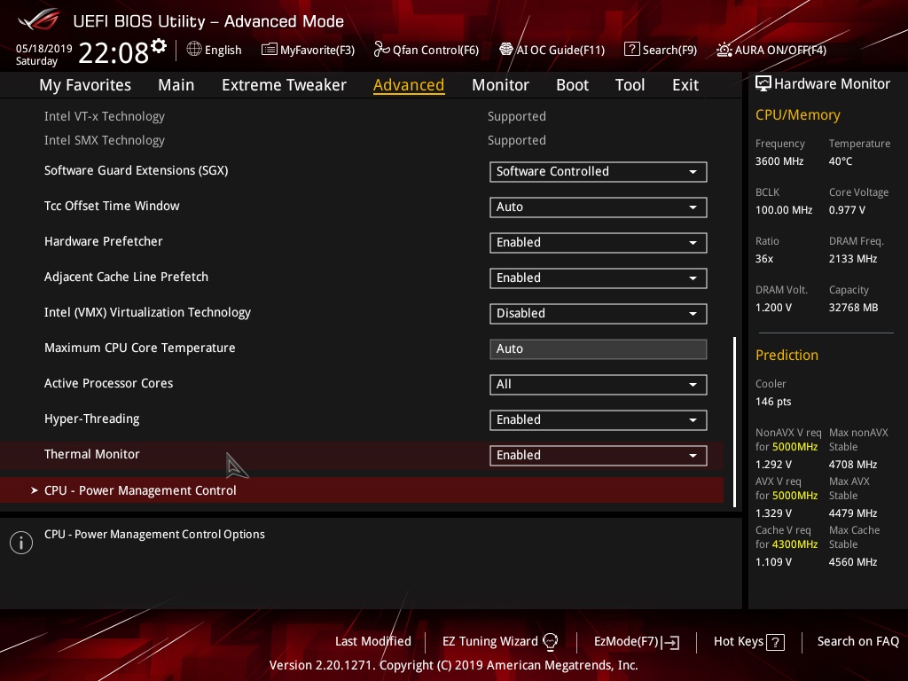Switch to Extreme Tweaker tab

click(x=284, y=85)
